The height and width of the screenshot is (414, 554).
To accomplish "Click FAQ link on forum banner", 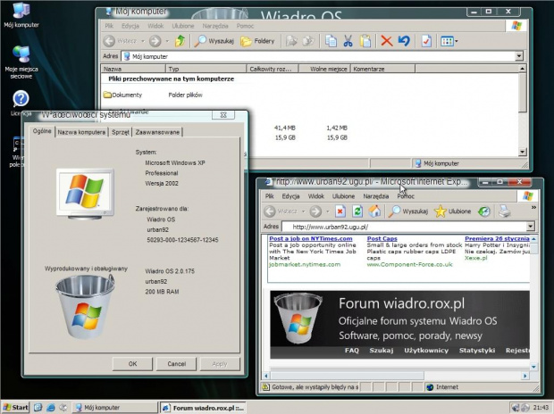I will click(x=351, y=350).
